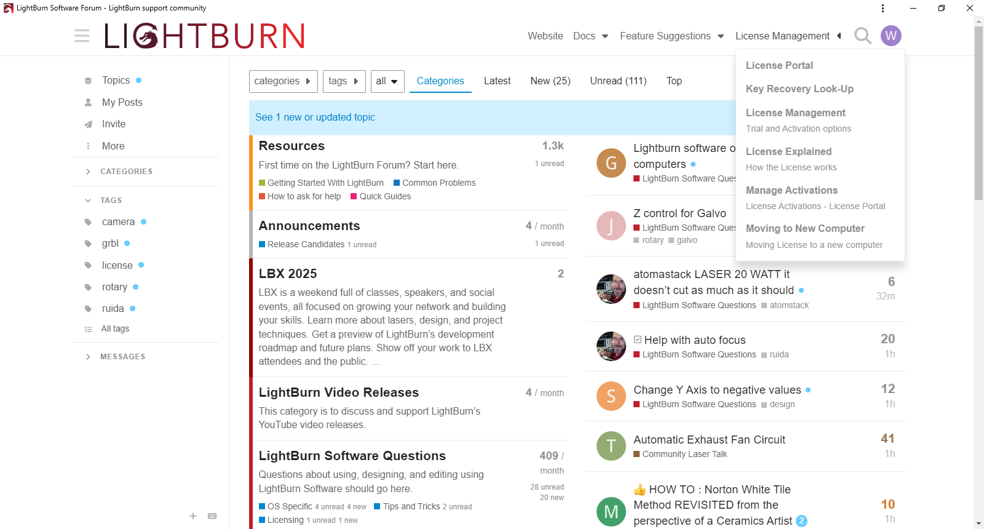Open the Resources category
984x529 pixels.
pyautogui.click(x=292, y=146)
